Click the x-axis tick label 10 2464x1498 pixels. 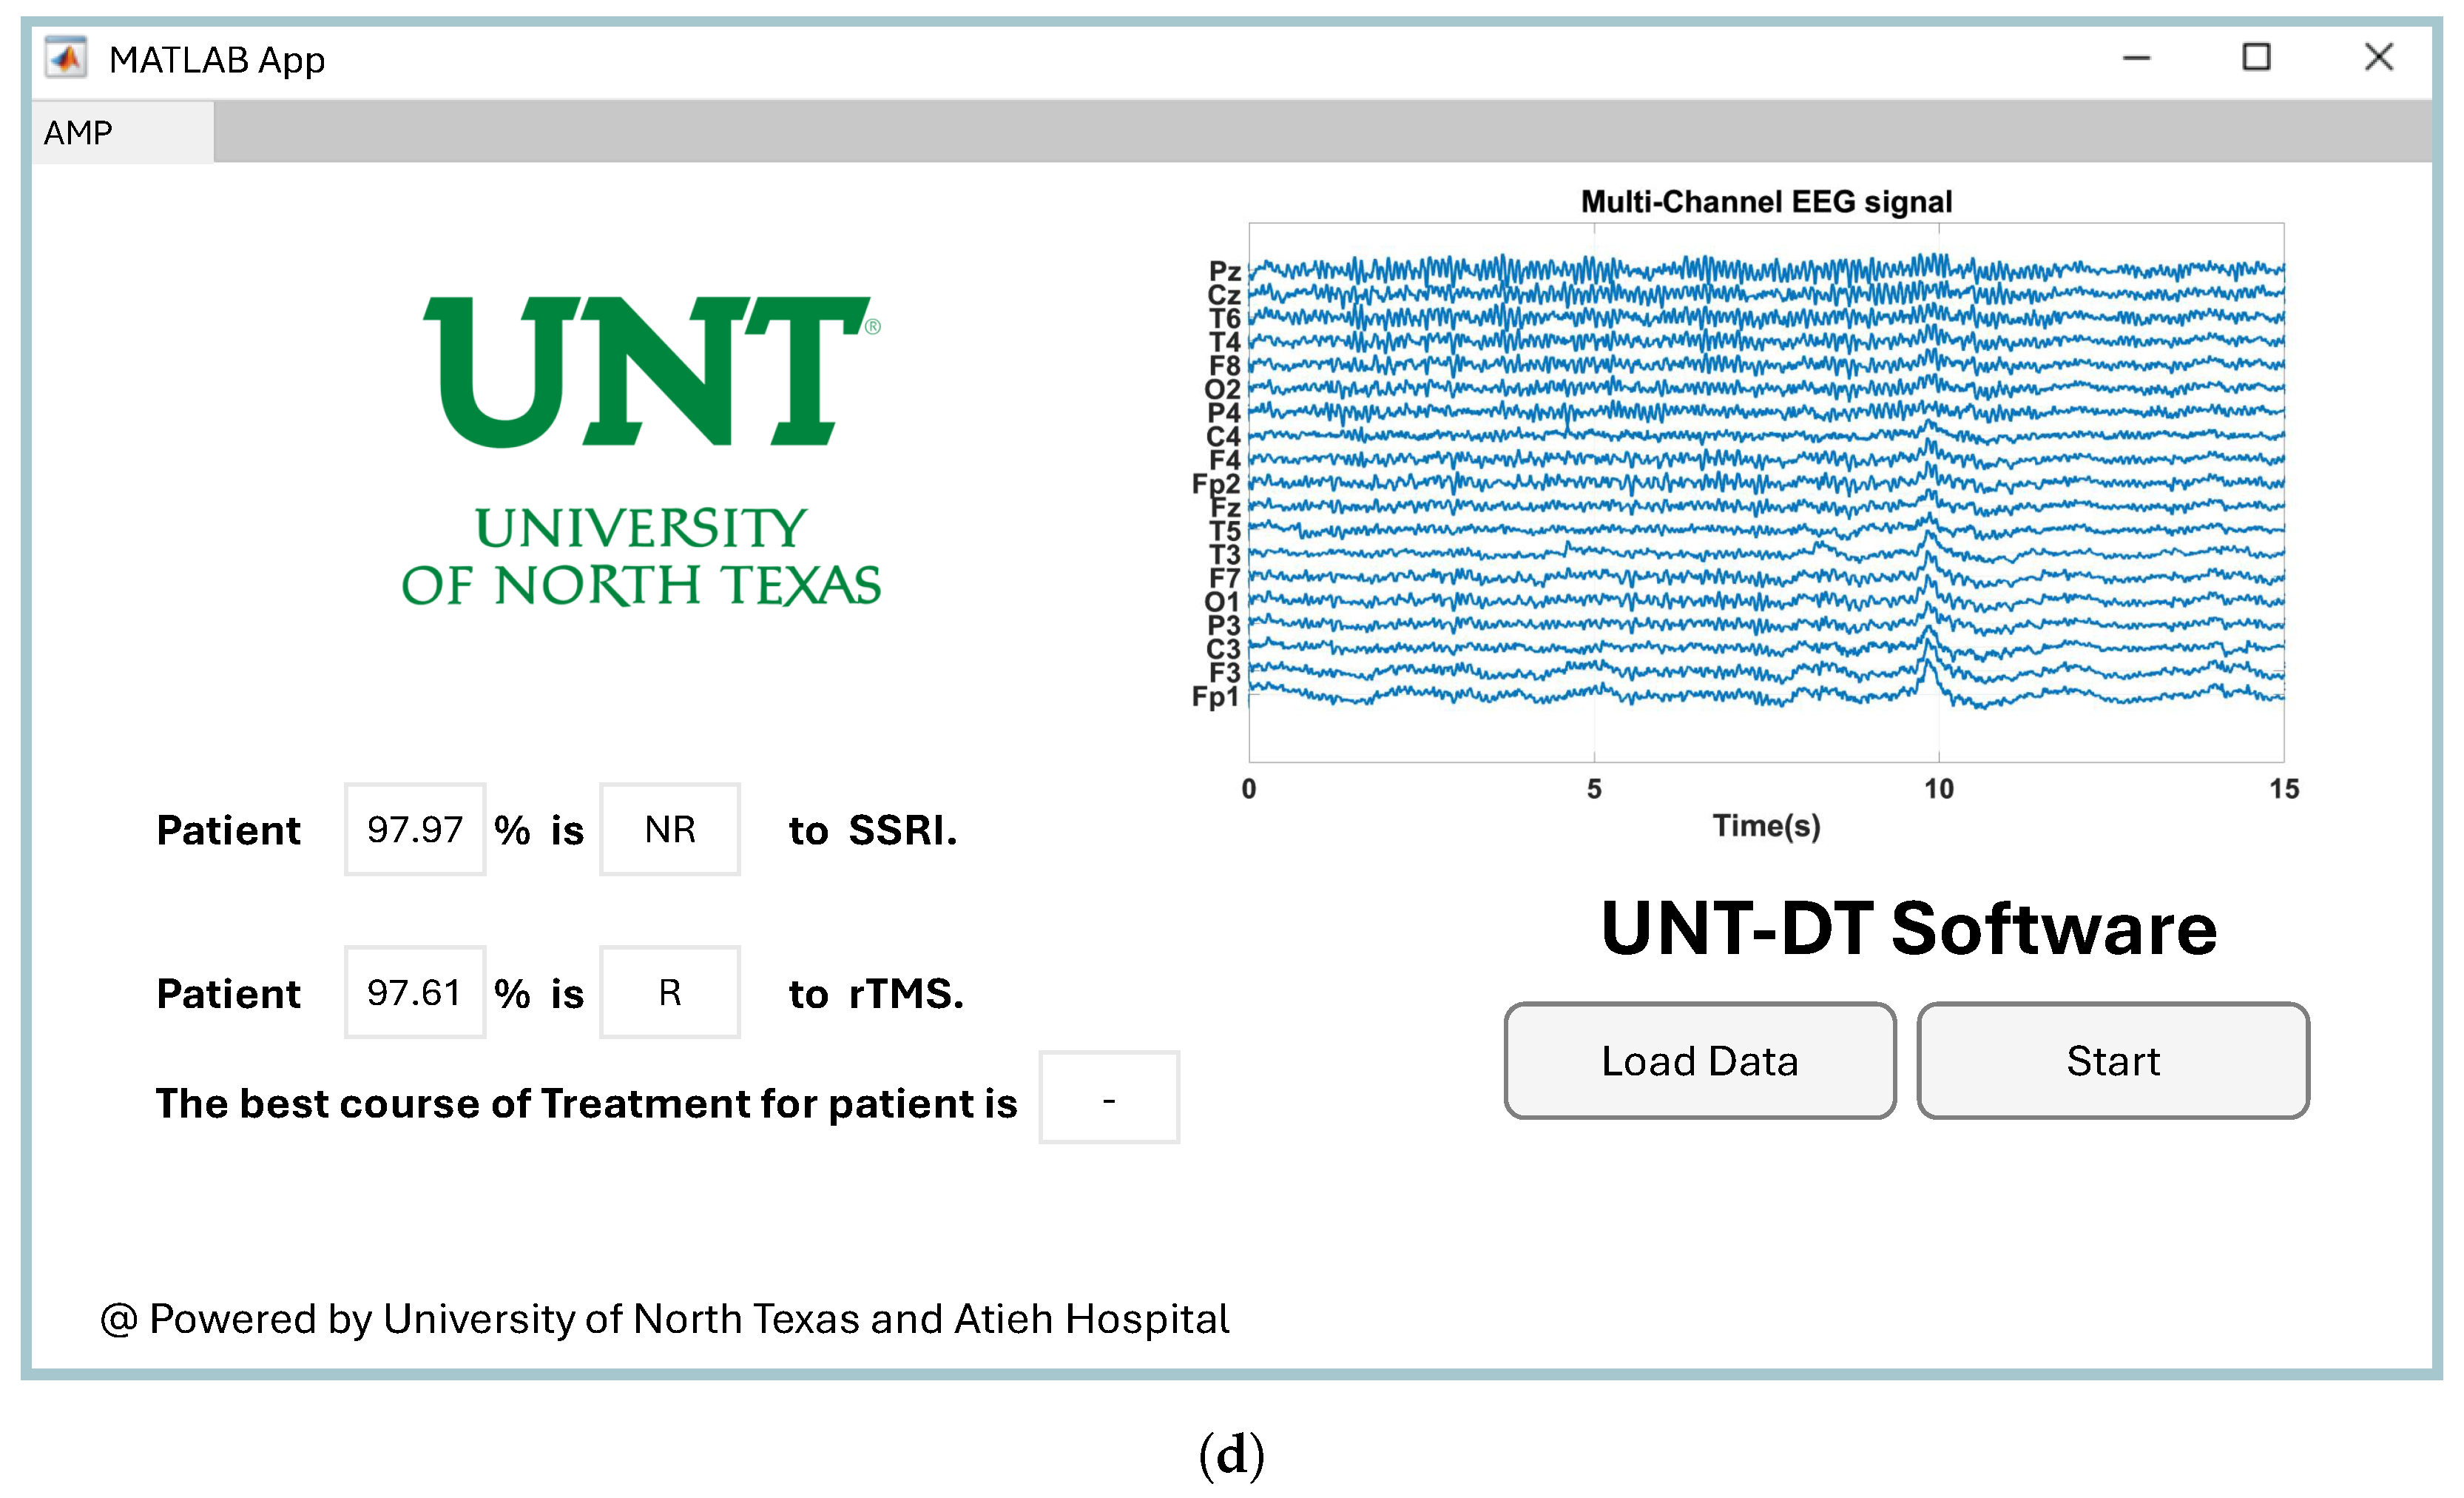point(1939,790)
